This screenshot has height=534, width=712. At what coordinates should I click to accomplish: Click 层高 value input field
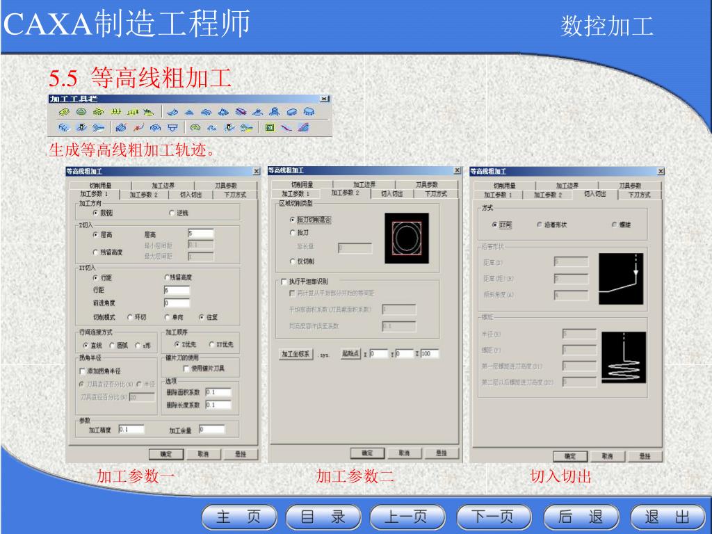tap(201, 234)
